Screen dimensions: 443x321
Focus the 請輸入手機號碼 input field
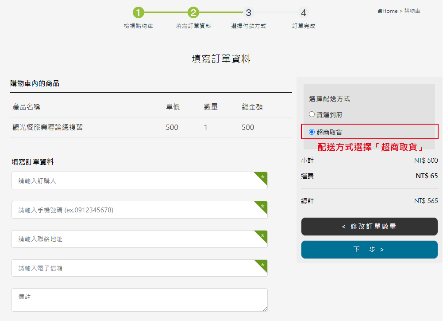[x=139, y=210]
